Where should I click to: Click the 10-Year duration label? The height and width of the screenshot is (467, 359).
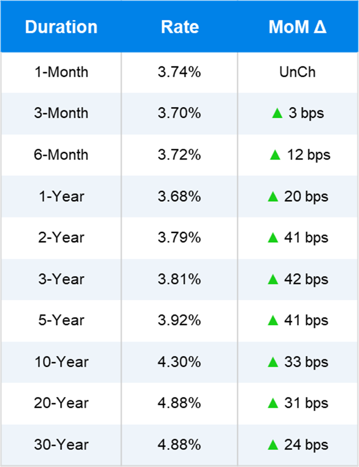tap(61, 362)
